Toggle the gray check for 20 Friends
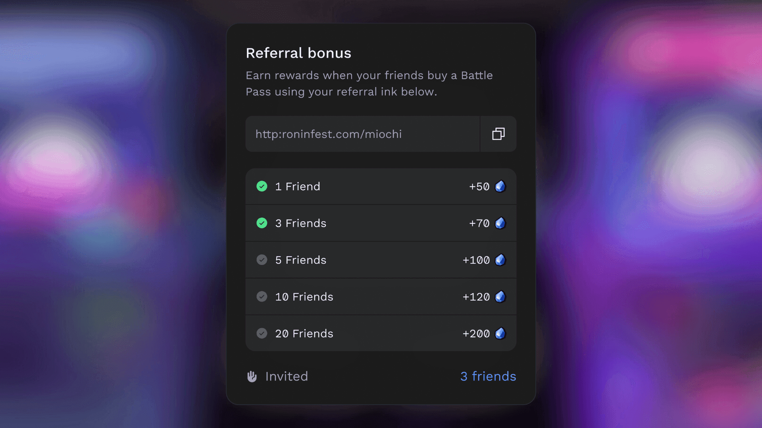The width and height of the screenshot is (762, 428). tap(262, 333)
